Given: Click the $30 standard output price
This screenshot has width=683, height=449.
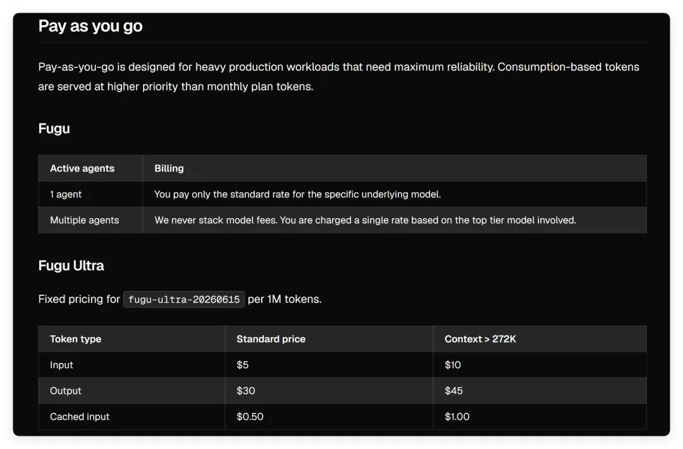Looking at the screenshot, I should point(245,391).
